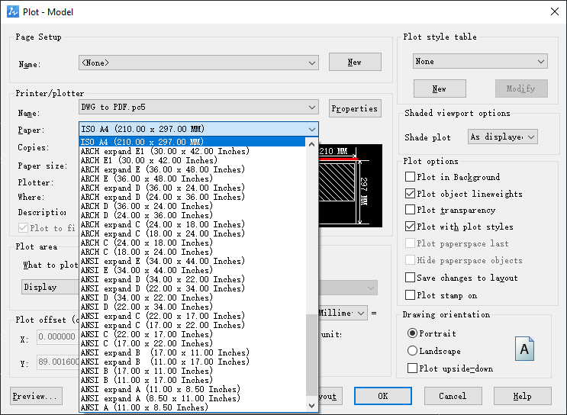Click the portrait page orientation icon
The image size is (567, 415).
(524, 349)
